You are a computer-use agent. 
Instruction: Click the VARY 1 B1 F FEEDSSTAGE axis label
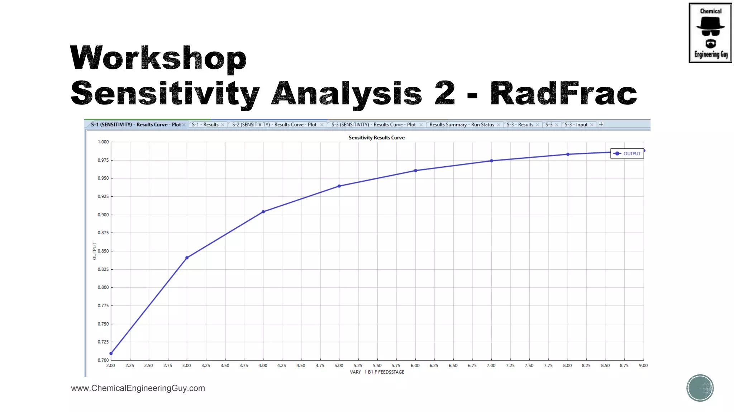click(377, 372)
